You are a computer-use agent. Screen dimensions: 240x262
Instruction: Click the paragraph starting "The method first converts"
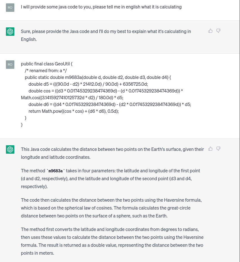click(112, 241)
